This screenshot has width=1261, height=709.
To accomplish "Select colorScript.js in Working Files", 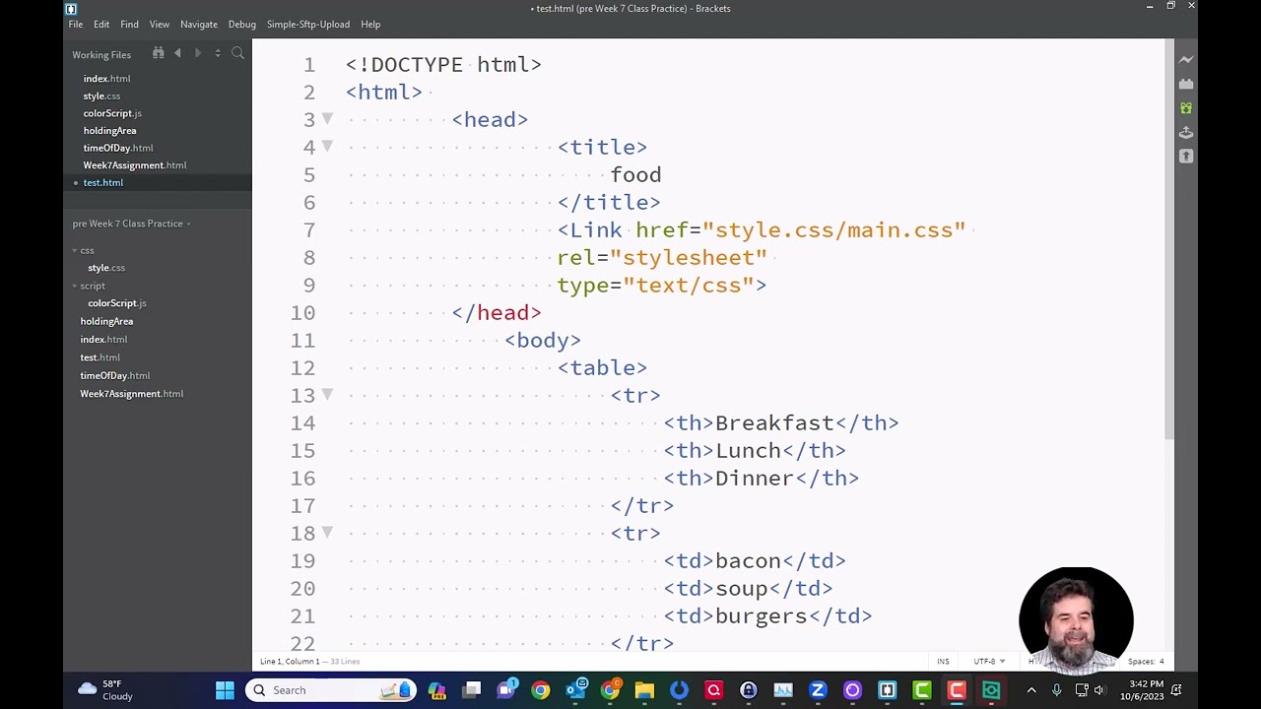I will (x=112, y=113).
